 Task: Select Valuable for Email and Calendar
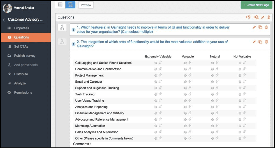[x=185, y=82]
